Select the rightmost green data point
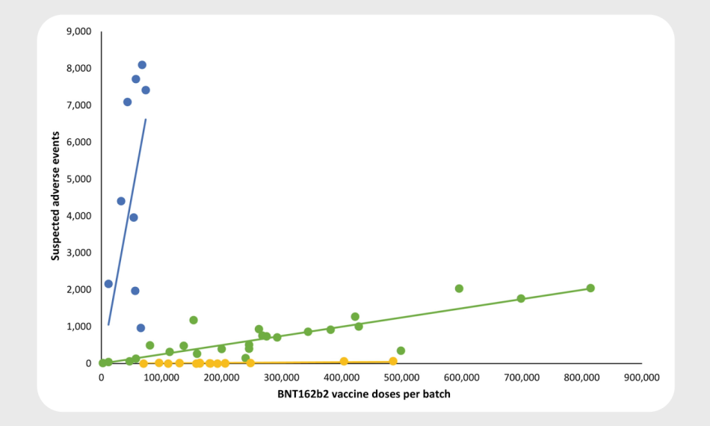710x426 pixels. pyautogui.click(x=590, y=288)
